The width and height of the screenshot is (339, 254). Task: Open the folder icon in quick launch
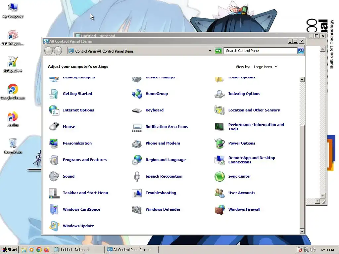(24, 250)
